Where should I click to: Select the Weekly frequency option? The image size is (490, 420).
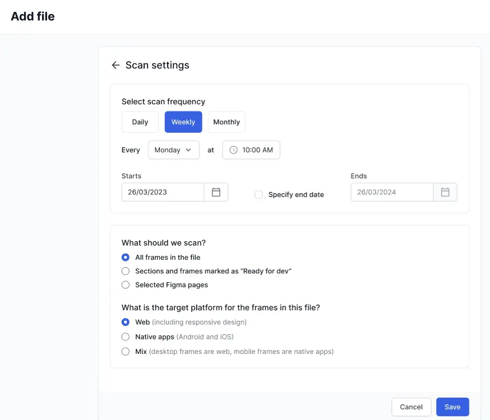[183, 122]
